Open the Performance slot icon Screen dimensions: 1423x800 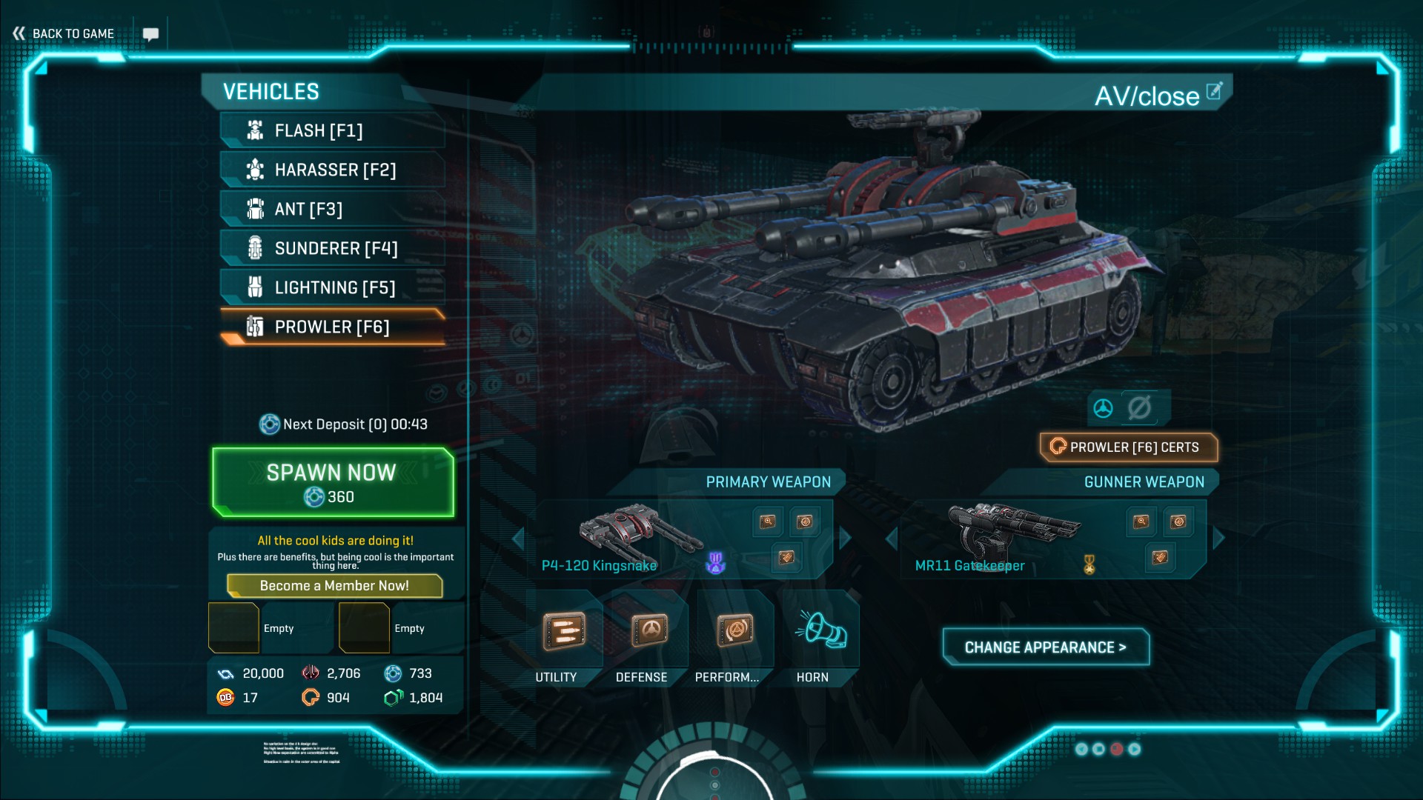click(735, 632)
